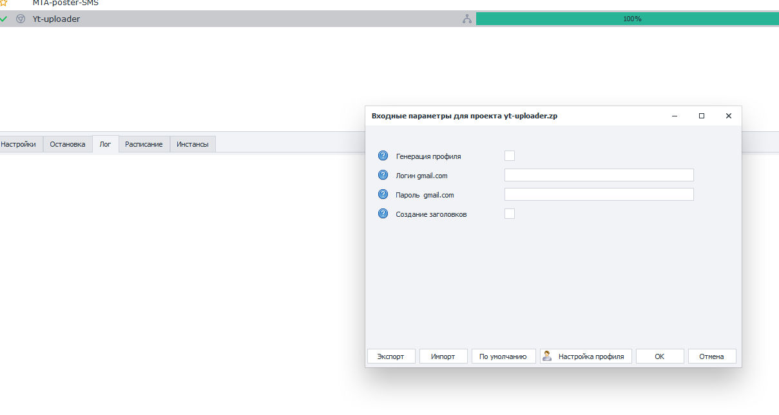
Task: Toggle the Создание заголовков checkbox
Action: (510, 214)
